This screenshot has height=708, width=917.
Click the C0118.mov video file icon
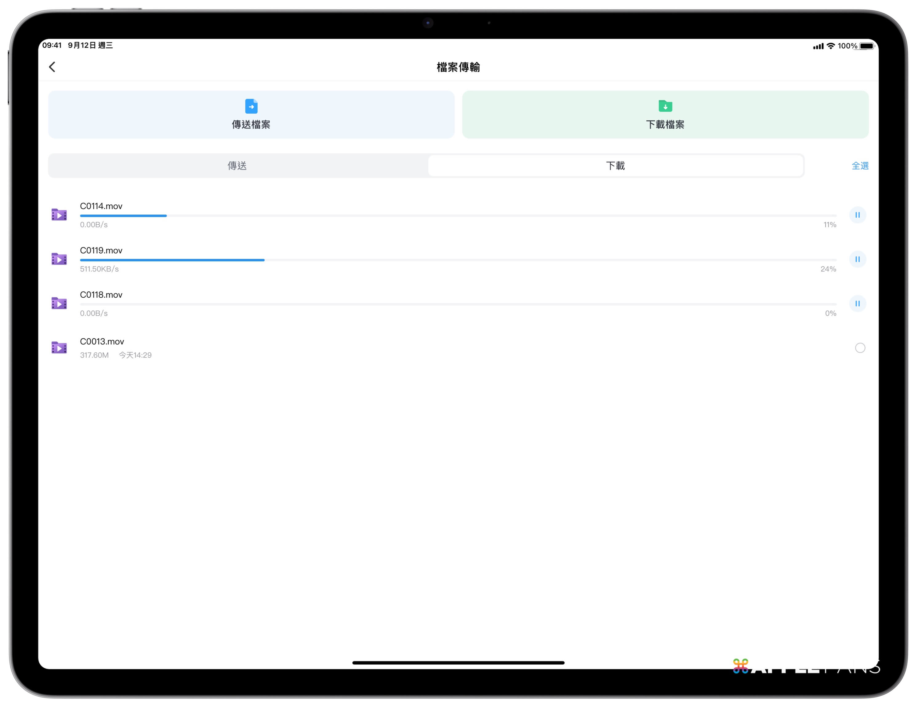tap(59, 303)
